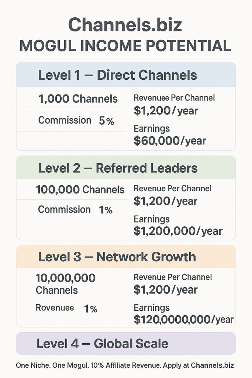Click the 100,000 Channels text
Screen dimensions: 252x378
(80, 190)
